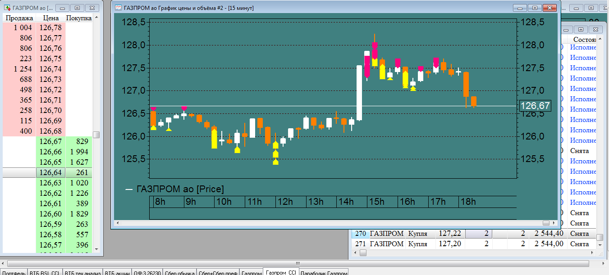Maximize the ГАЗПРОМ price chart window
The width and height of the screenshot is (609, 275).
535,8
